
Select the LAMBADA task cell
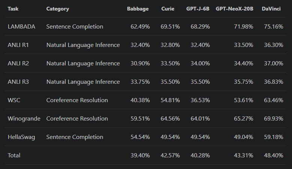click(21, 27)
